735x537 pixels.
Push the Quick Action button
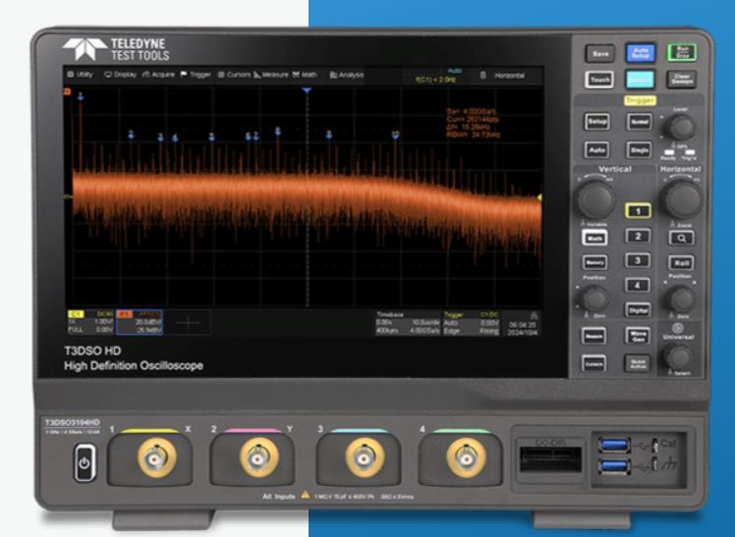(637, 363)
